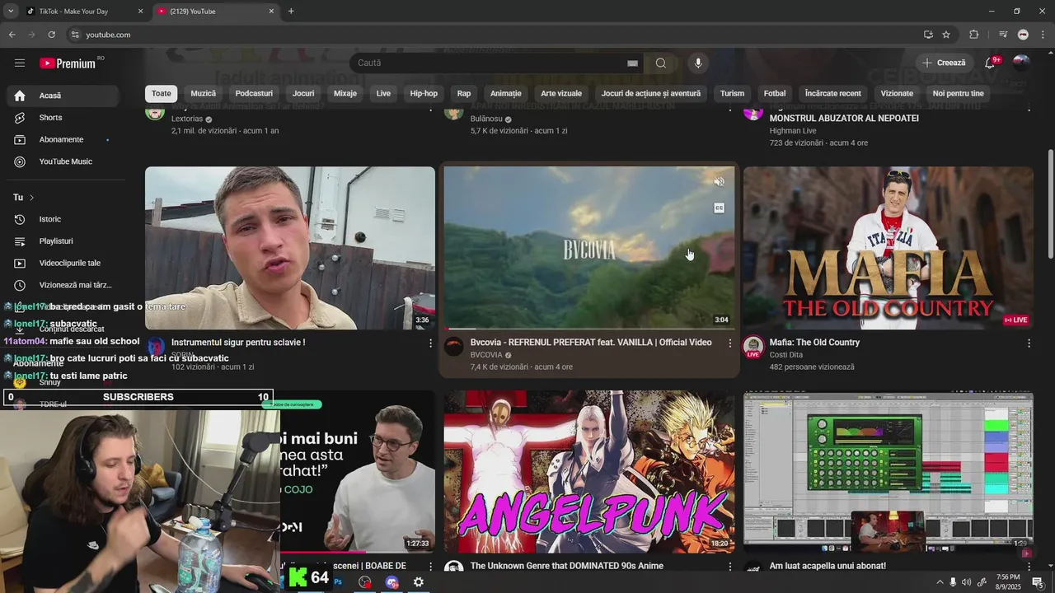Click the Bvcovia channel avatar
This screenshot has width=1055, height=593.
[454, 346]
